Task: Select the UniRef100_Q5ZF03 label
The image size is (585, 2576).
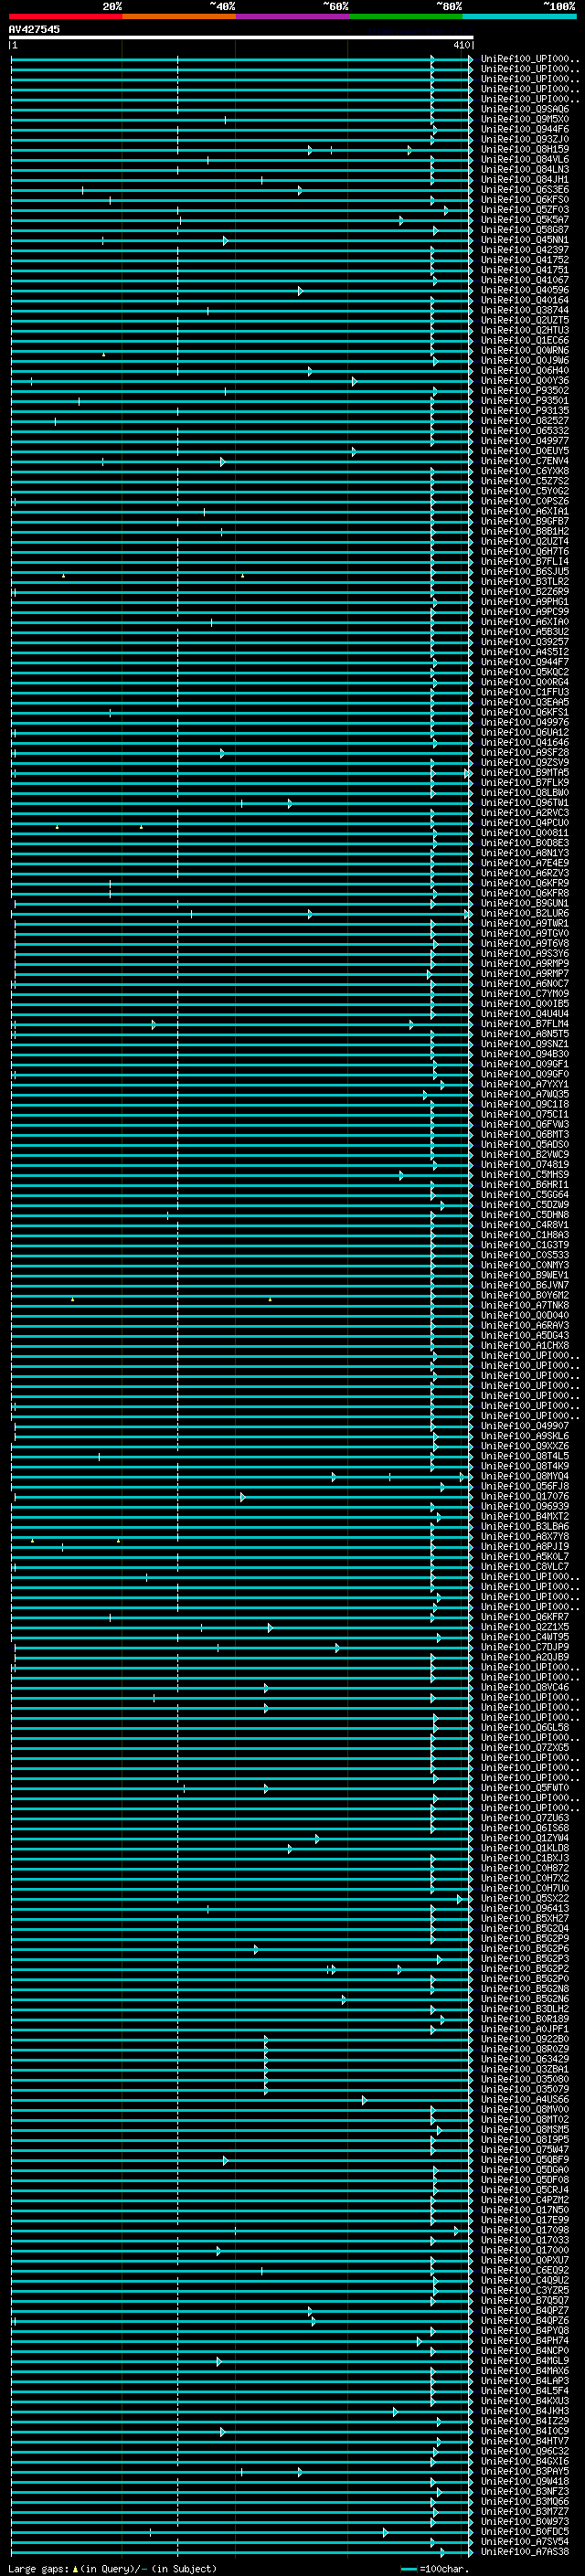Action: coord(525,209)
